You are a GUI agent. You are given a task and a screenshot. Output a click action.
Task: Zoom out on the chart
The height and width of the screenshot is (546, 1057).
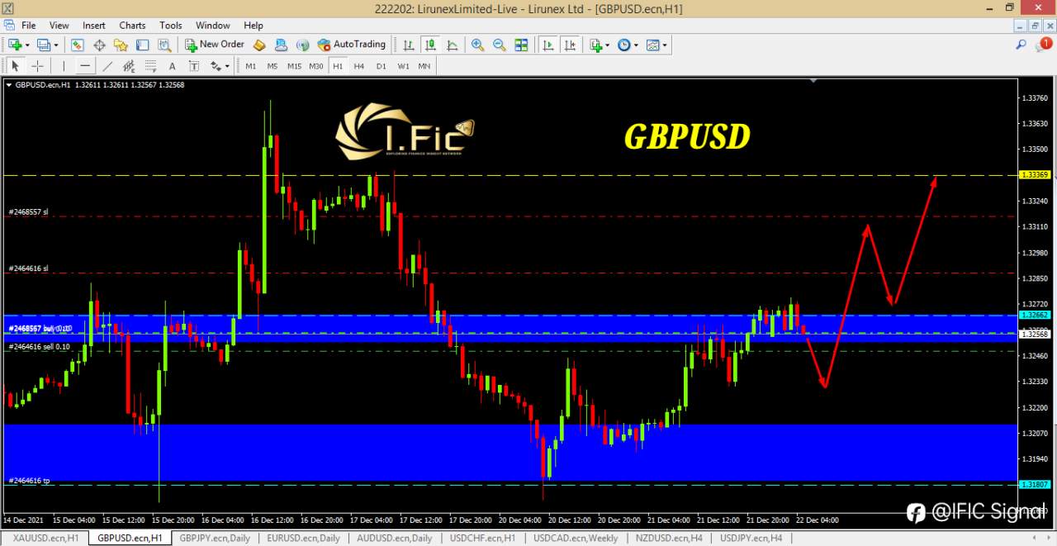500,45
